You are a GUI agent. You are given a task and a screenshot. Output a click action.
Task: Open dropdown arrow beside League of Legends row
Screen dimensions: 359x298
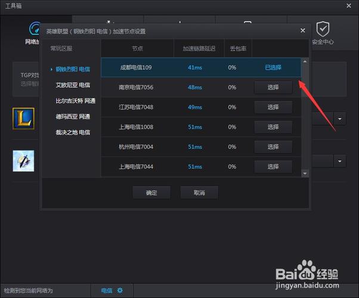click(x=340, y=119)
